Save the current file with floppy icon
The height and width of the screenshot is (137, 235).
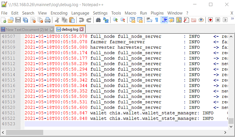(x=18, y=20)
